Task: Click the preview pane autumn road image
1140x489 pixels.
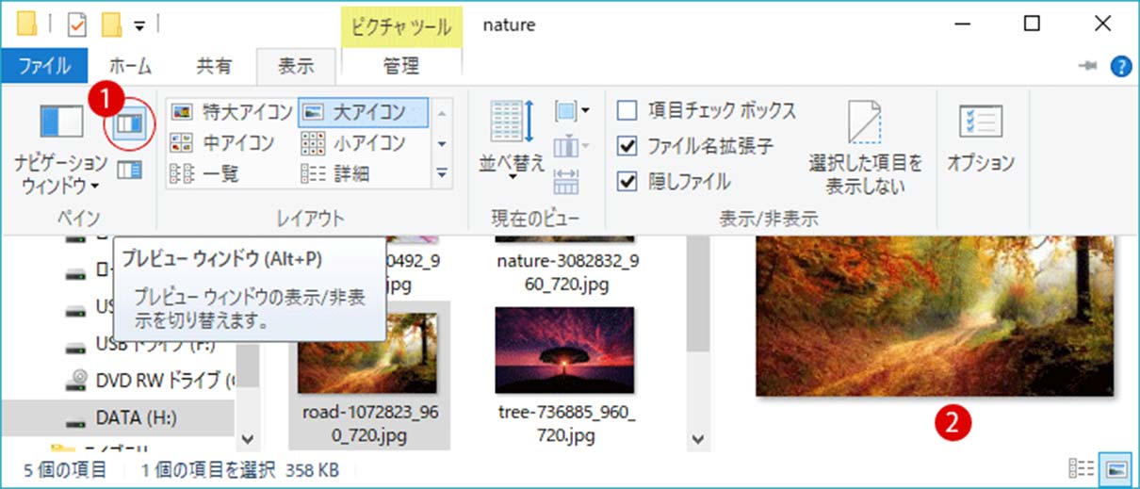Action: [936, 316]
